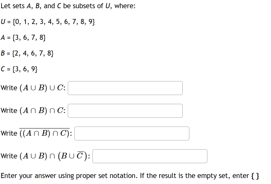This screenshot has width=271, height=184.
Task: Click the answer field for (A ∪ B) ∩ (B ∪ C̄)
Action: [x=150, y=156]
